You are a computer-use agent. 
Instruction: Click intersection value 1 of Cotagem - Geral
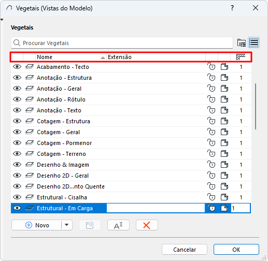pyautogui.click(x=241, y=132)
